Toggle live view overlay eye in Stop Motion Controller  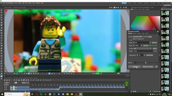[156, 67]
